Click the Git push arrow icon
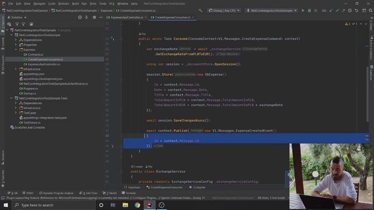The image size is (374, 210). [x=343, y=10]
